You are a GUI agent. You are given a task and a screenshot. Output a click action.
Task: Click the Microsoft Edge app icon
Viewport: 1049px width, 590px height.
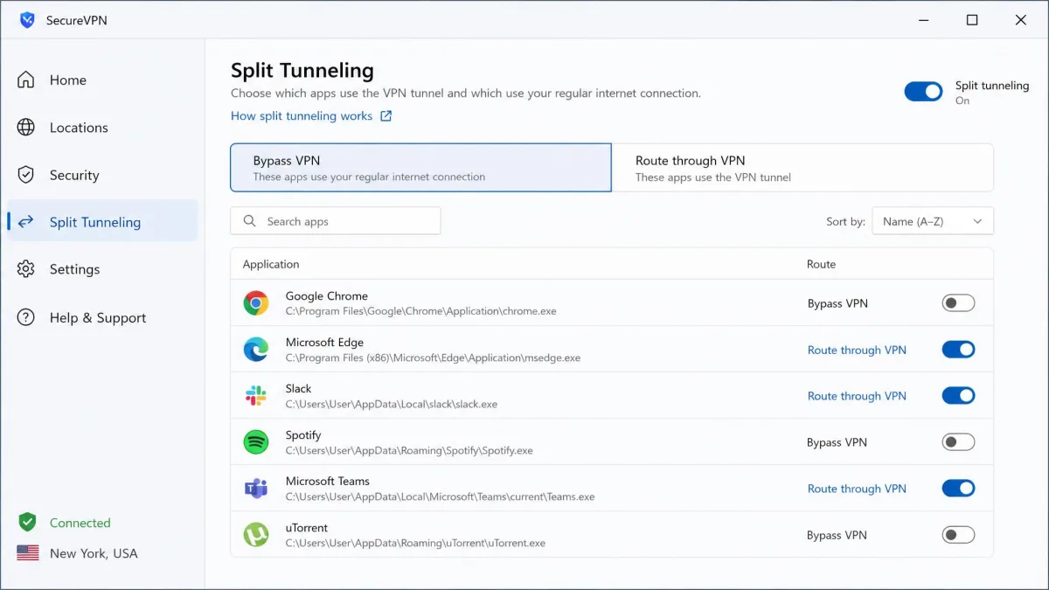[x=256, y=350]
